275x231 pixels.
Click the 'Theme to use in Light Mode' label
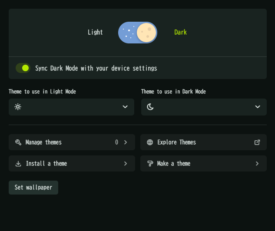click(42, 92)
